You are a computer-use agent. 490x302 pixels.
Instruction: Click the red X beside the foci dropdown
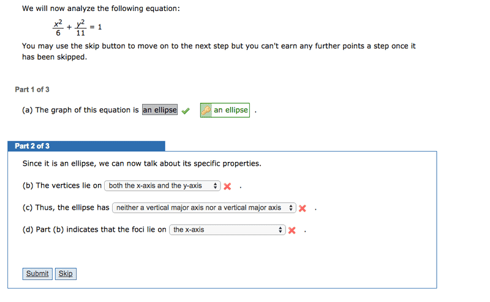(292, 230)
